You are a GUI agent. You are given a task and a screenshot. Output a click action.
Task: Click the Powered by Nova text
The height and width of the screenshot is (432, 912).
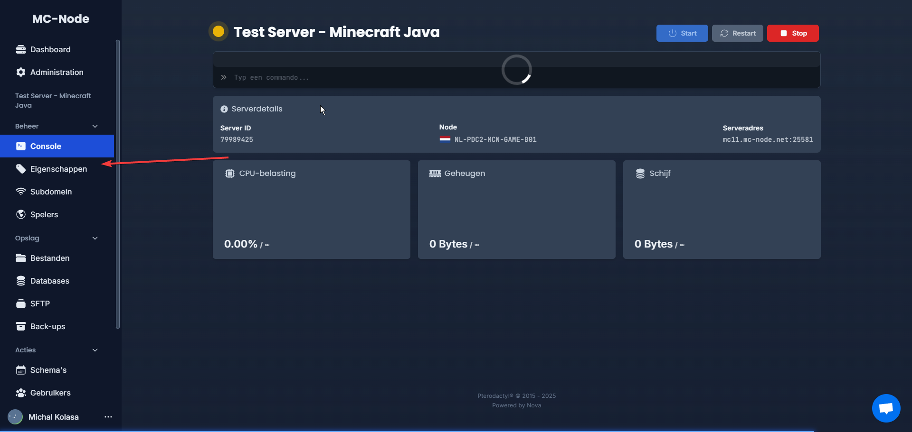[517, 405]
